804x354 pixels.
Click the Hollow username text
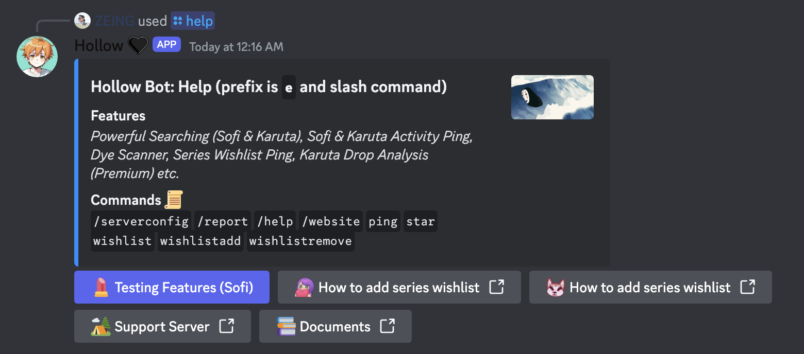point(98,46)
